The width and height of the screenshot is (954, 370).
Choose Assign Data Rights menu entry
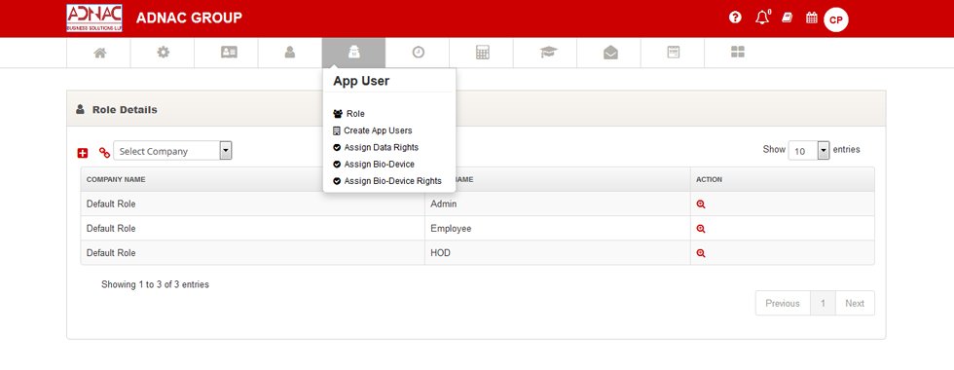pos(376,147)
